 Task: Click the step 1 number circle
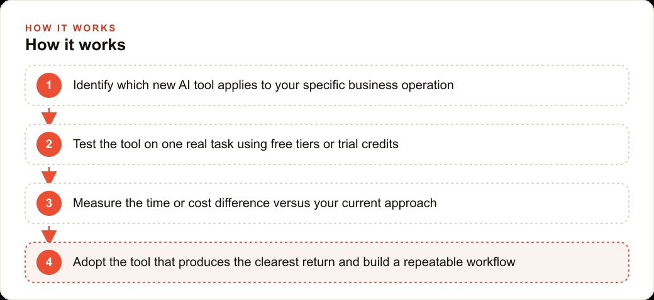point(49,85)
